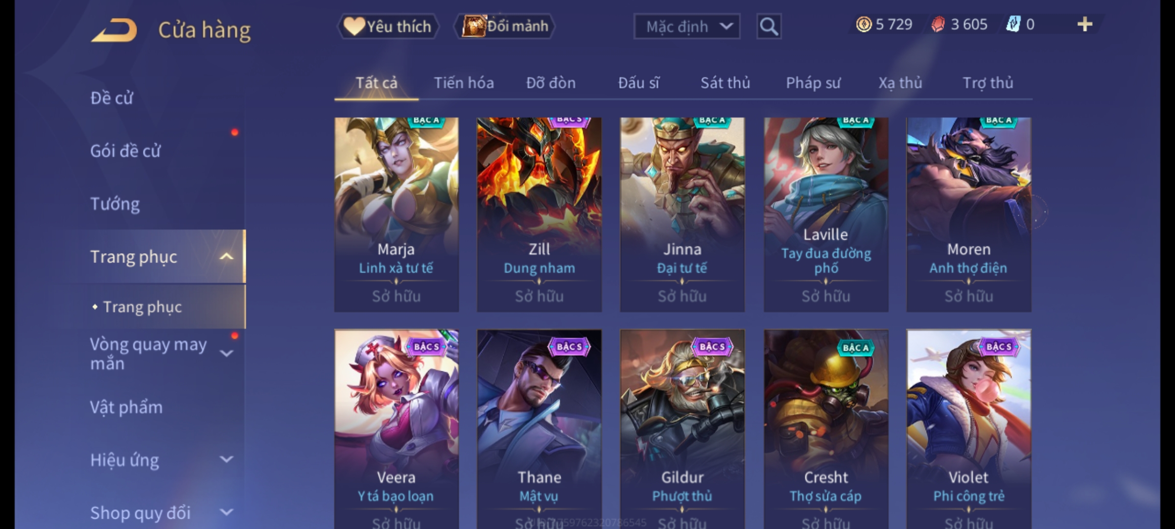The height and width of the screenshot is (529, 1175).
Task: Expand the Shop quy đổi section
Action: click(x=226, y=512)
